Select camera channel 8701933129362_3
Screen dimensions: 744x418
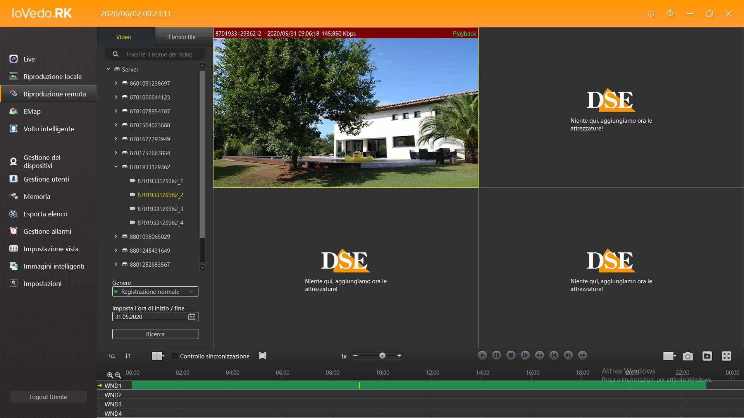coord(160,209)
